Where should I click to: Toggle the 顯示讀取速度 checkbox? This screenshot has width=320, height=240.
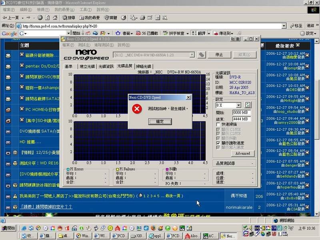(x=218, y=143)
